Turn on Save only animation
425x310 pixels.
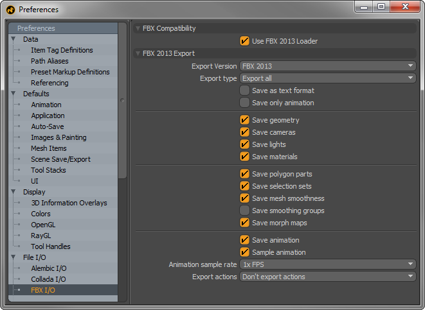(x=244, y=103)
